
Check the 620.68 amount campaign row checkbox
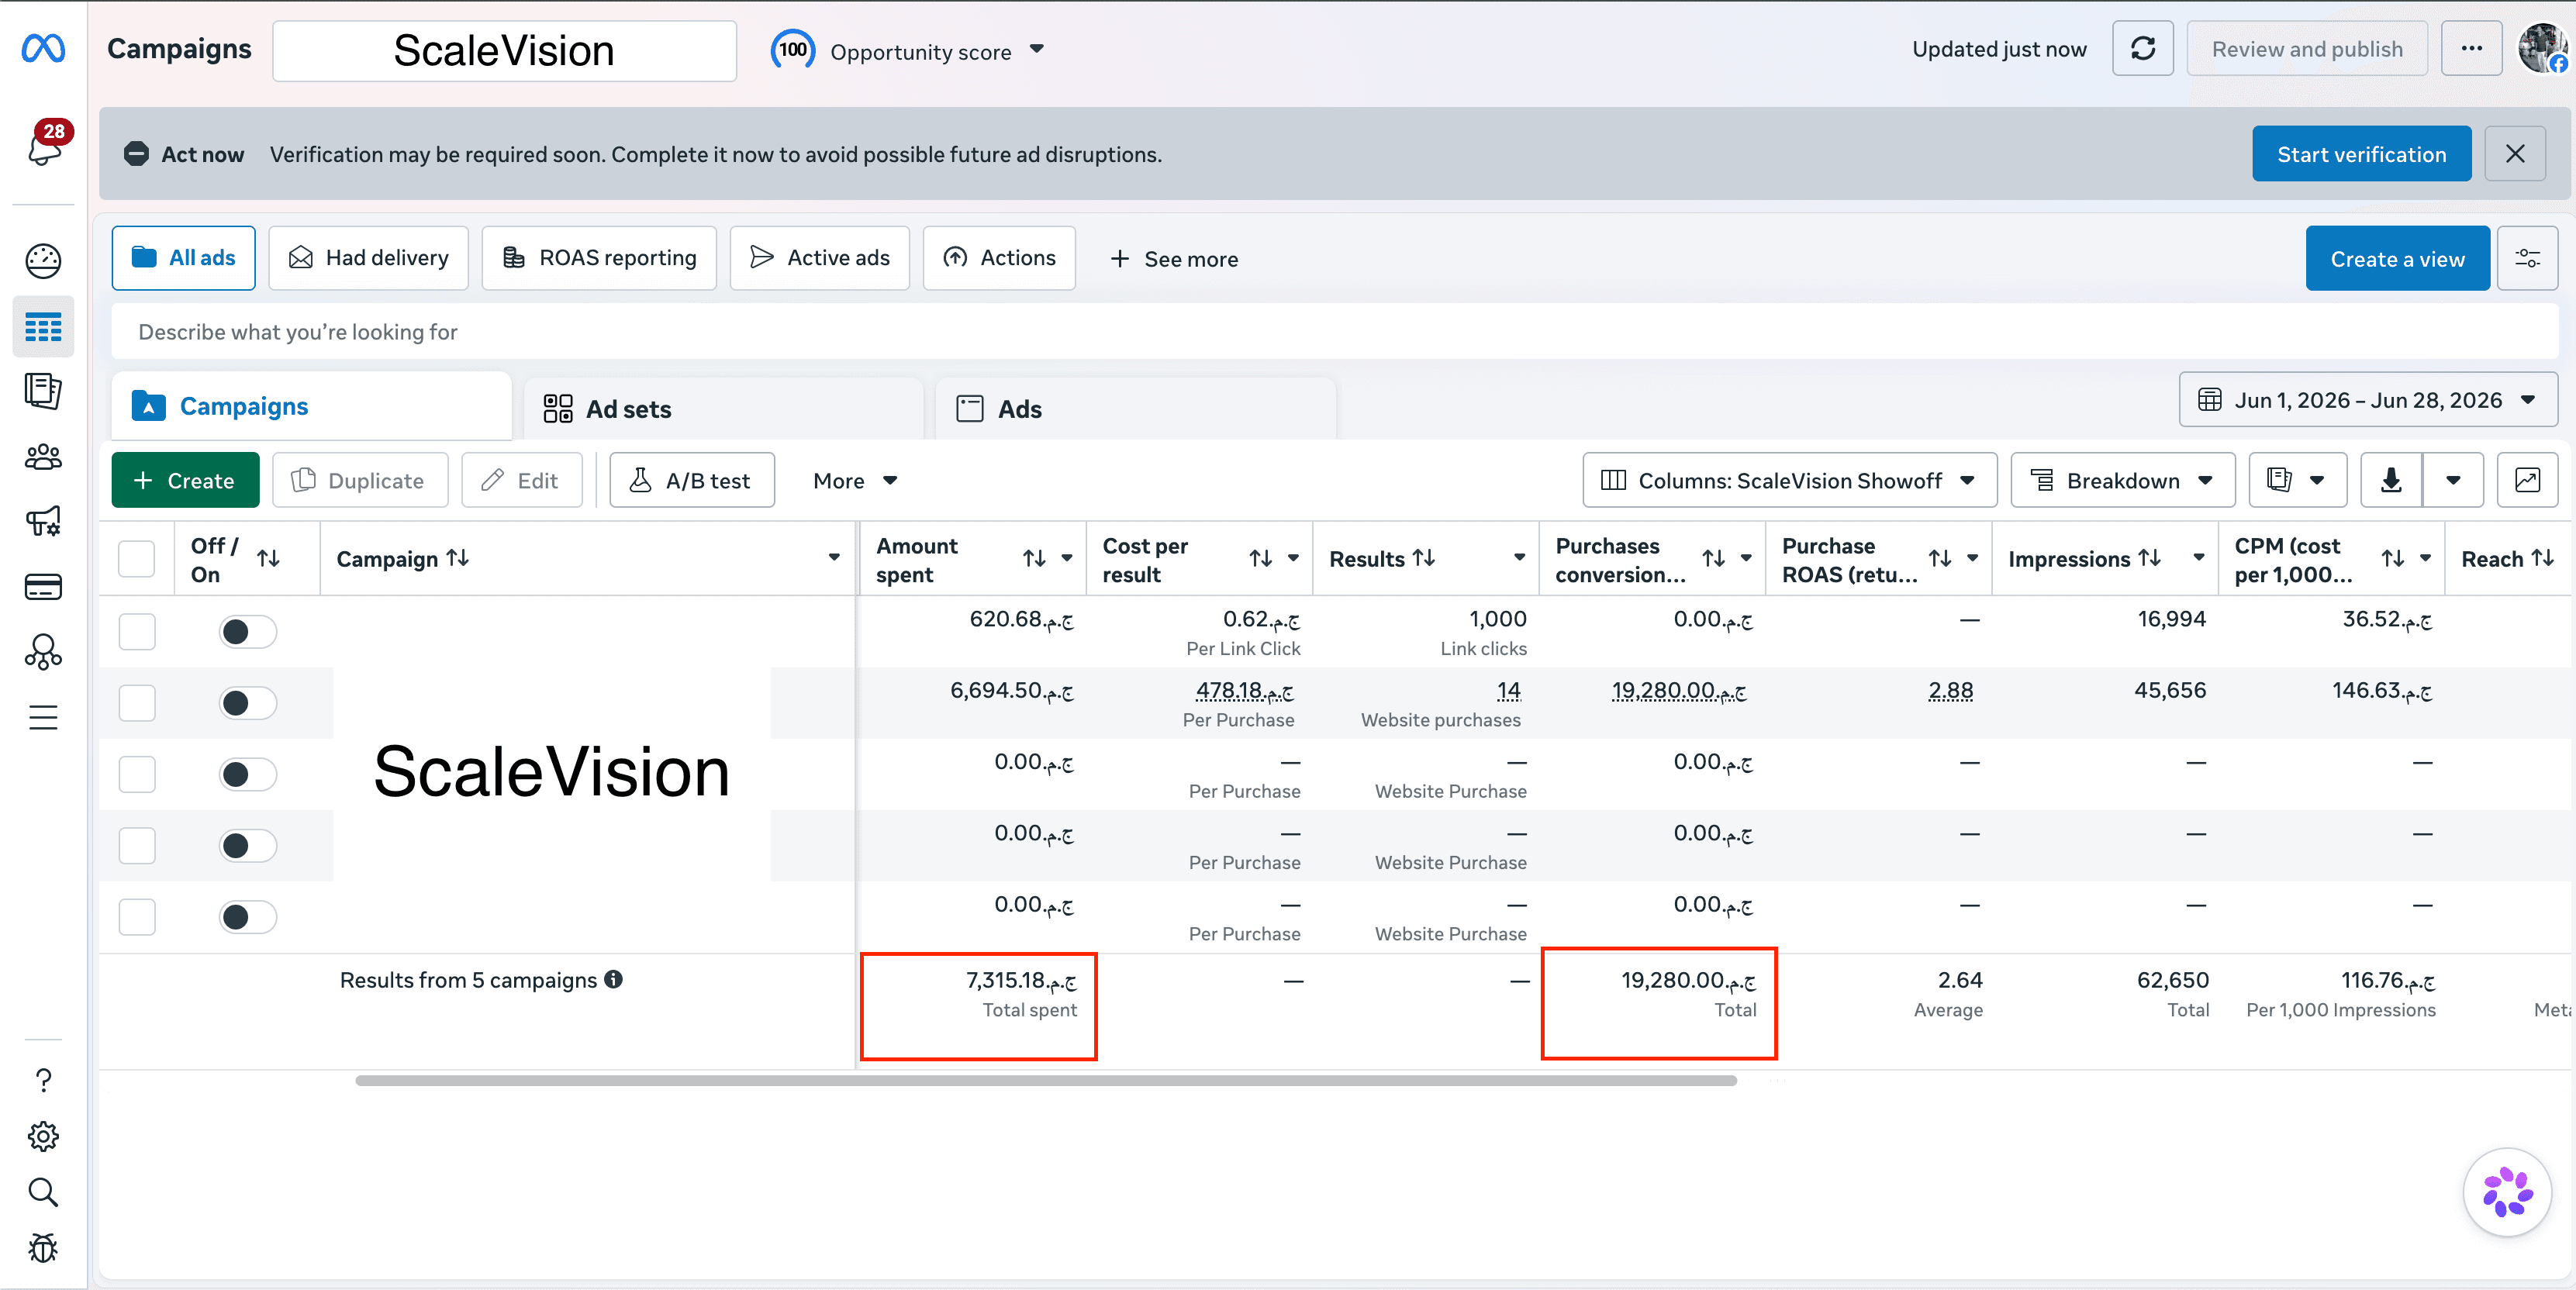(x=137, y=632)
